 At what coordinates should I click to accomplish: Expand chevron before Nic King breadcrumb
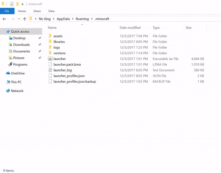click(35, 19)
